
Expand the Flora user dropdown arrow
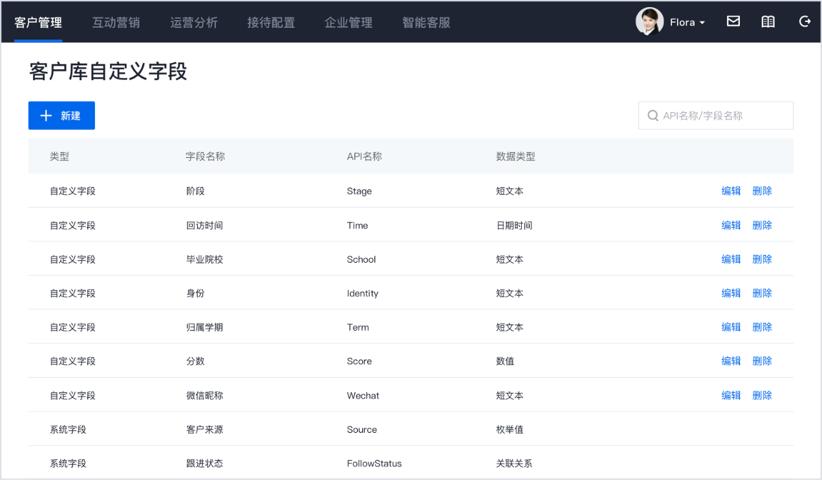tap(702, 23)
